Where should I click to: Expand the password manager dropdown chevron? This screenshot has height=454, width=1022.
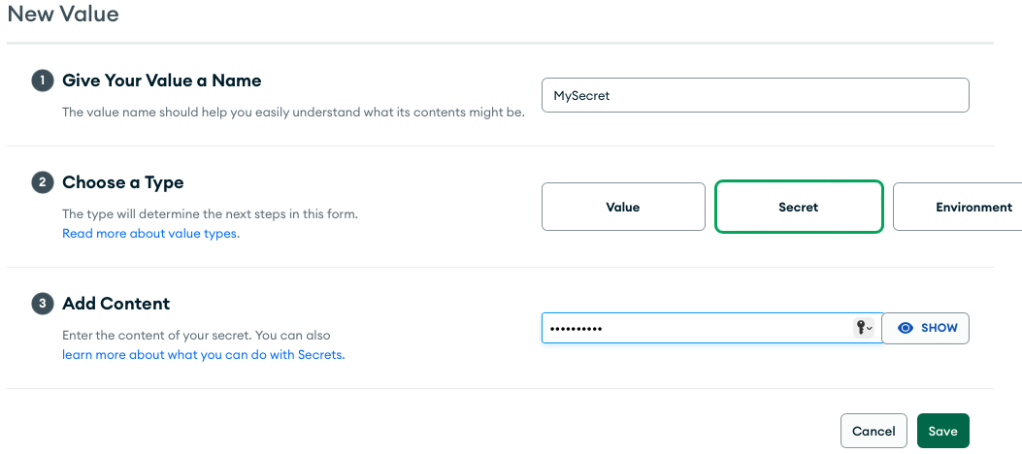pyautogui.click(x=870, y=329)
